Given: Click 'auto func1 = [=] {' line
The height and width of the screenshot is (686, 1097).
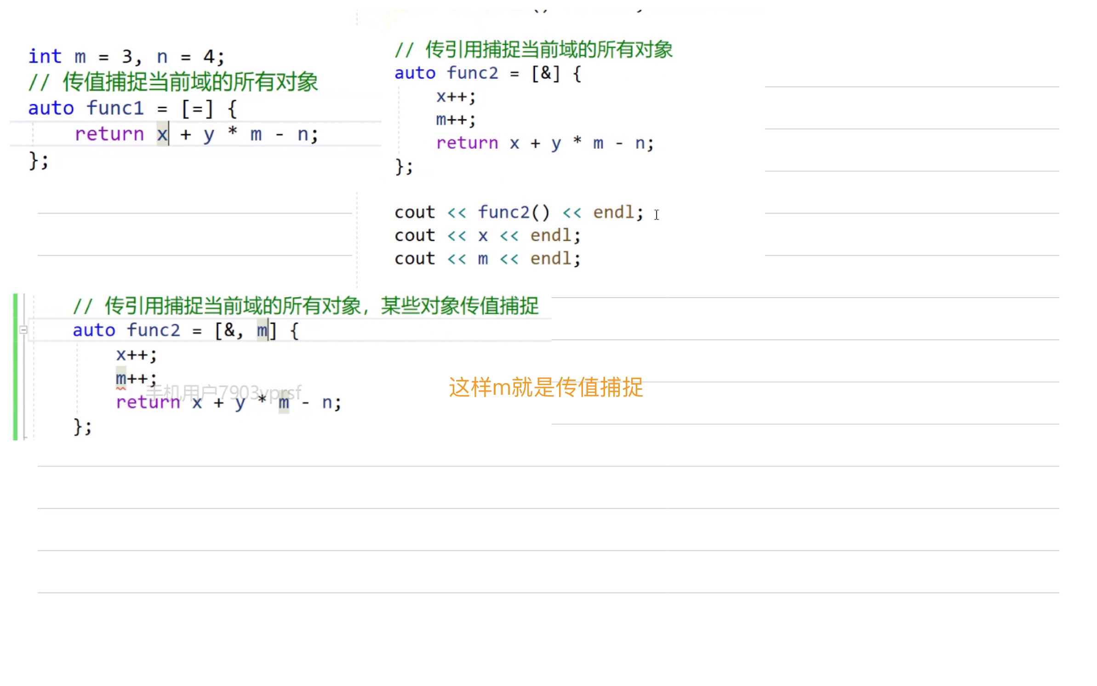Looking at the screenshot, I should click(132, 109).
